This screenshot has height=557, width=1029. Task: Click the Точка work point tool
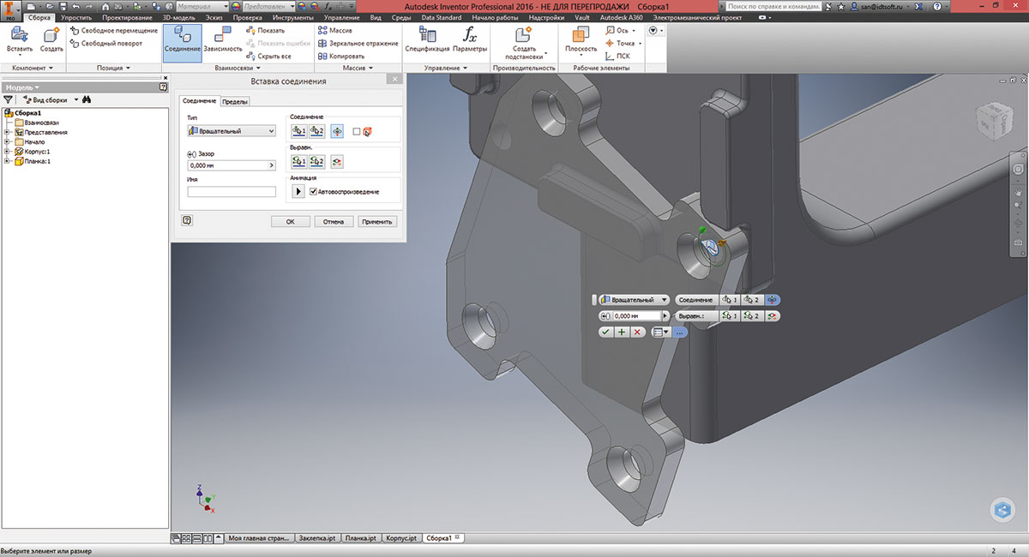(623, 43)
